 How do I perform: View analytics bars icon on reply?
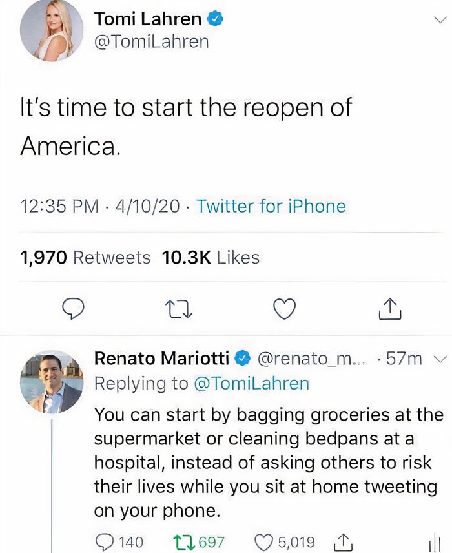tap(435, 543)
